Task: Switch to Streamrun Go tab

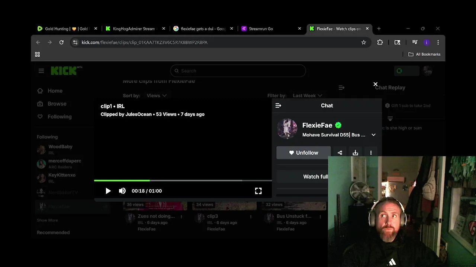Action: point(261,29)
